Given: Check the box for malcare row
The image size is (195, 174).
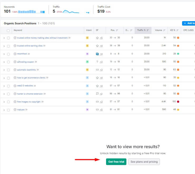Looking at the screenshot, I should click(8, 110).
